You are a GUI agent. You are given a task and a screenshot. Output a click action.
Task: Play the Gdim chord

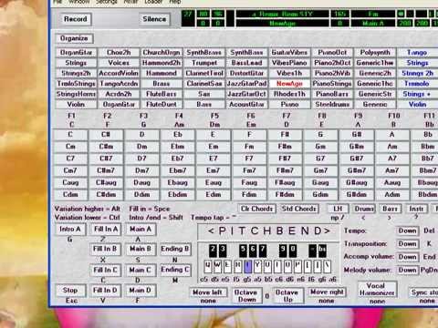(320, 194)
